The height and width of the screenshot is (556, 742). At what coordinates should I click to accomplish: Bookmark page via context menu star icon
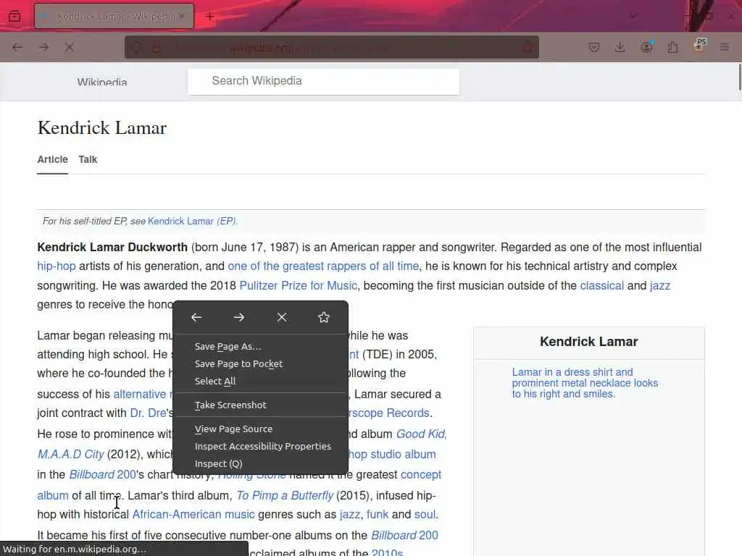pyautogui.click(x=324, y=317)
